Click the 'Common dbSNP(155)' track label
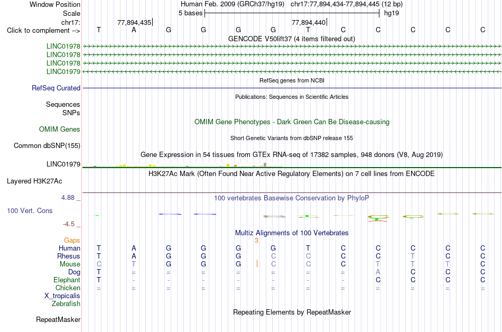502x332 pixels. [x=47, y=146]
